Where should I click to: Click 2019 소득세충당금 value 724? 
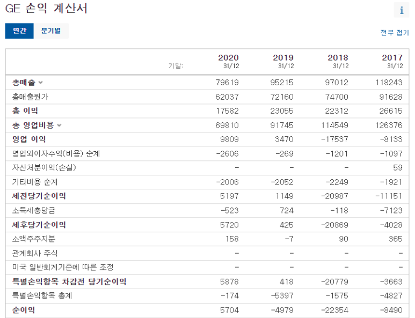coord(287,210)
